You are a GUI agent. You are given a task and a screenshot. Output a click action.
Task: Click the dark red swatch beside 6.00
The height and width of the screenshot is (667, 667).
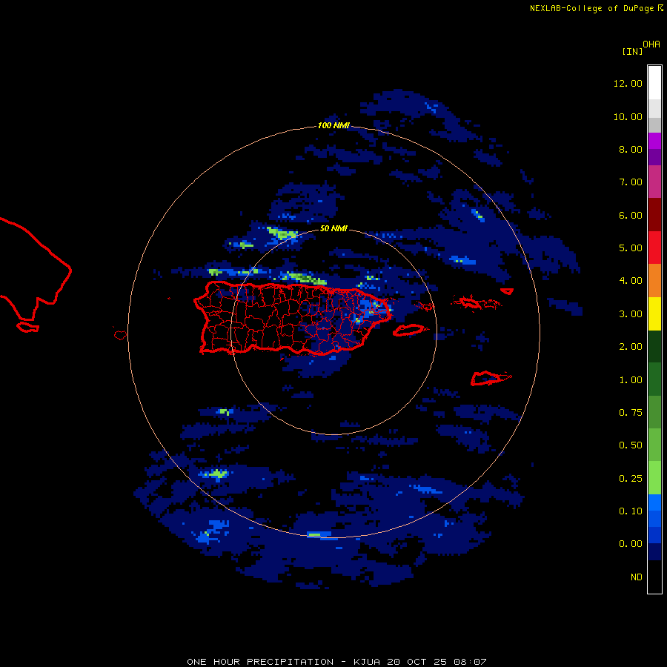click(654, 215)
